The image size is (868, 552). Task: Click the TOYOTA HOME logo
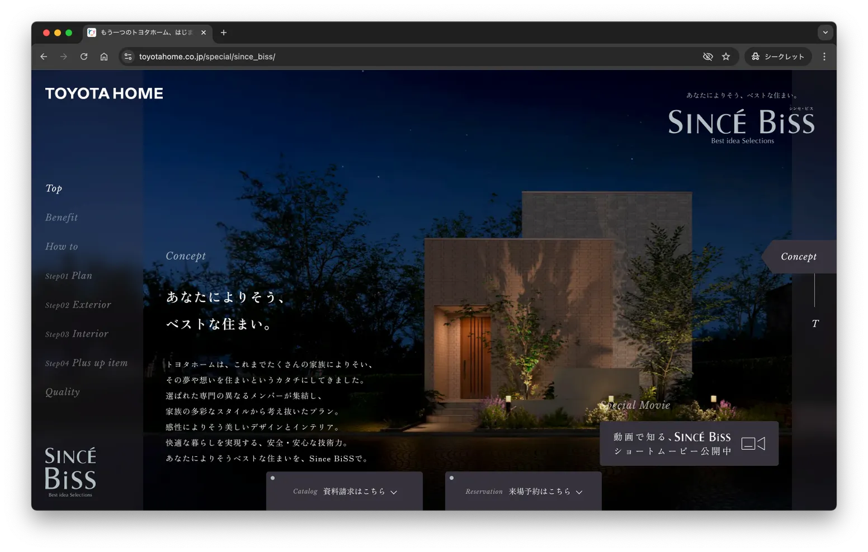[x=104, y=93]
